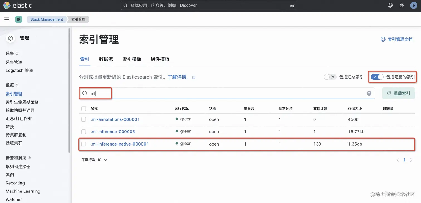Open the newsfeed celebration icon
Image resolution: width=421 pixels, height=203 pixels.
402,5
